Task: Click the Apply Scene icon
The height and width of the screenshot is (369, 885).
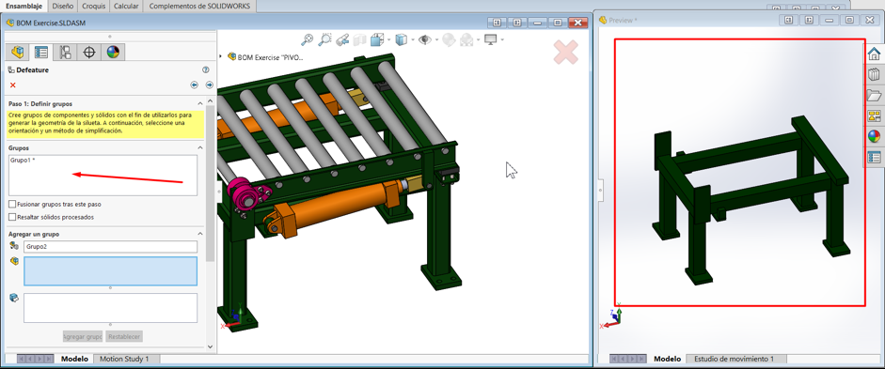Action: 466,39
